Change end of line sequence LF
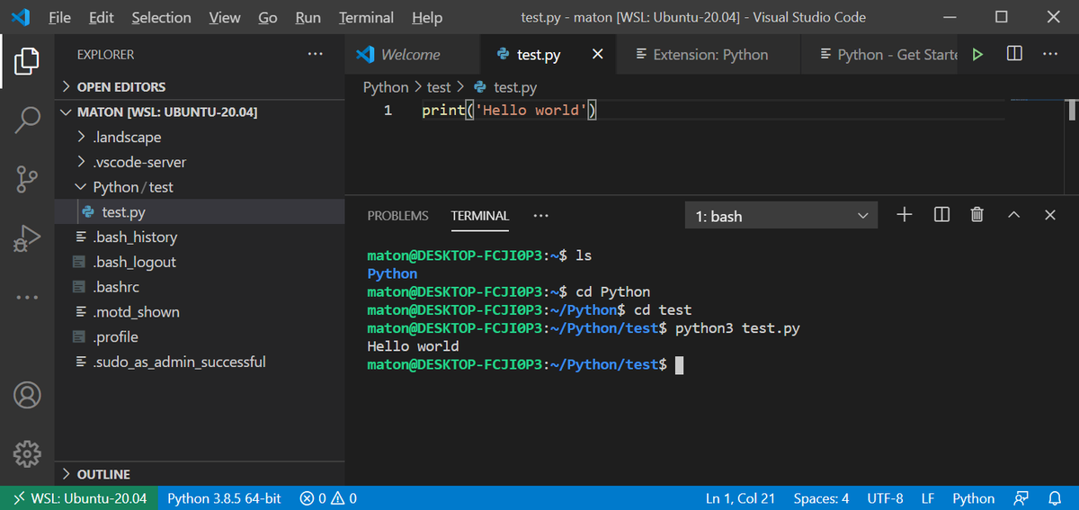1079x510 pixels. coord(928,498)
